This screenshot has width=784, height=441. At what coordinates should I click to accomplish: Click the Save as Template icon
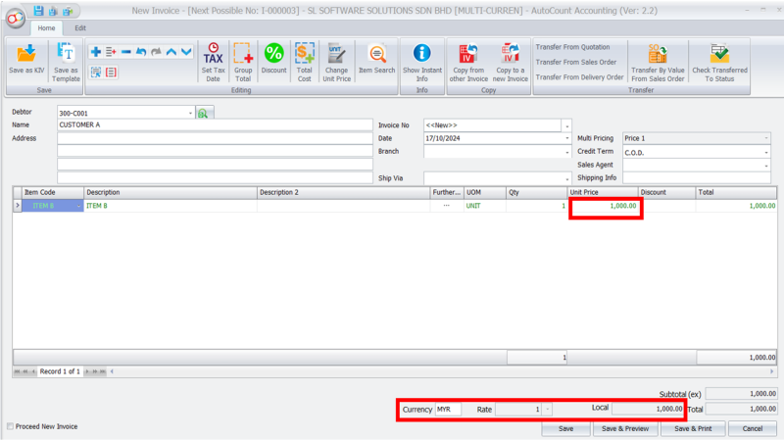click(x=66, y=53)
